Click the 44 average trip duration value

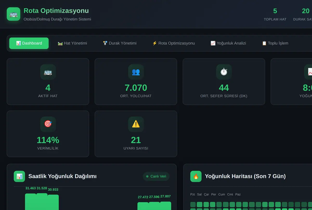point(224,88)
